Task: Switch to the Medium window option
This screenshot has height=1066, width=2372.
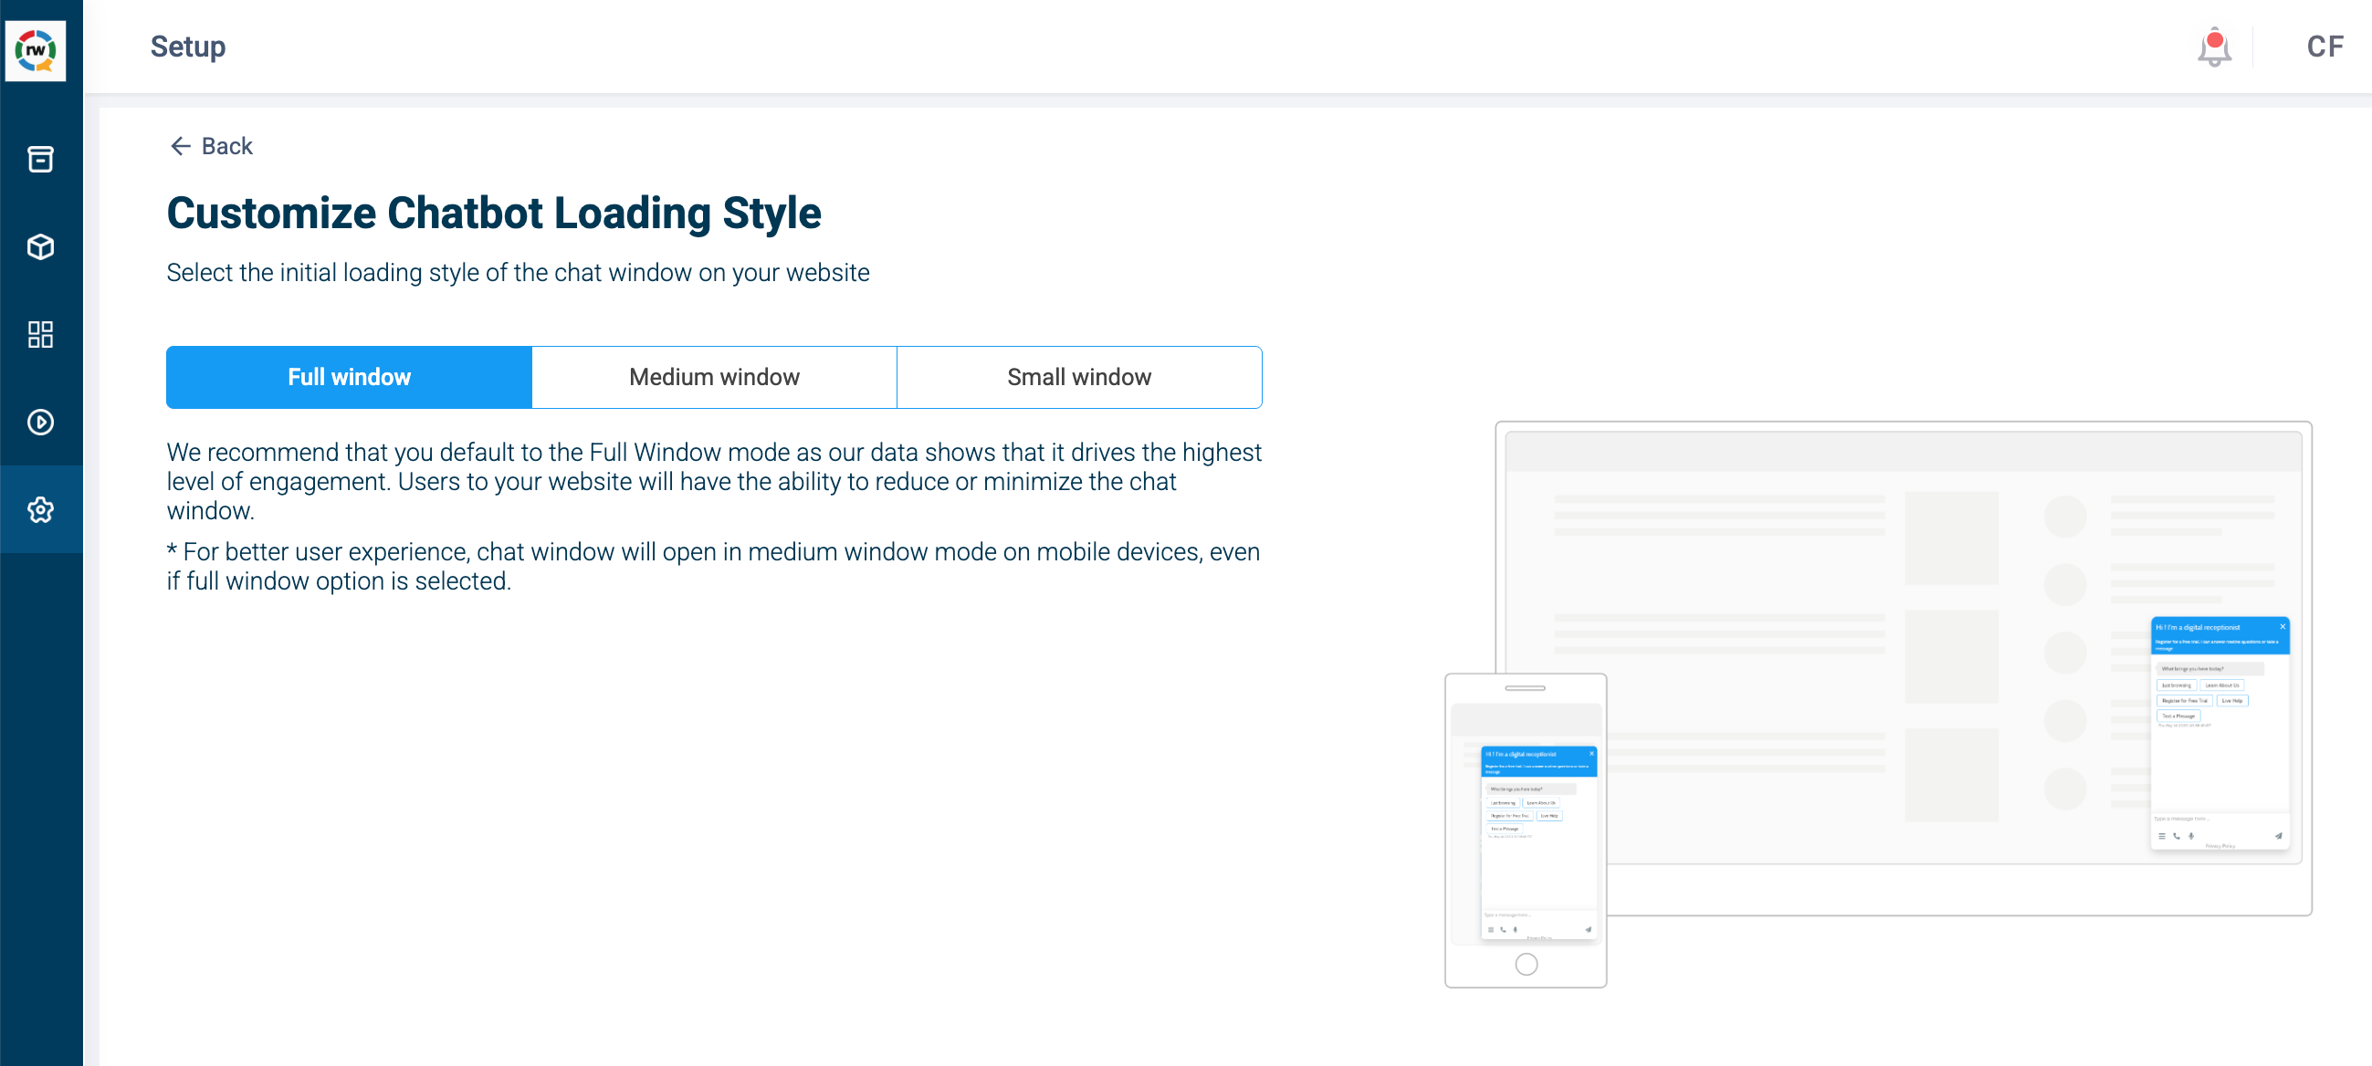Action: tap(715, 378)
